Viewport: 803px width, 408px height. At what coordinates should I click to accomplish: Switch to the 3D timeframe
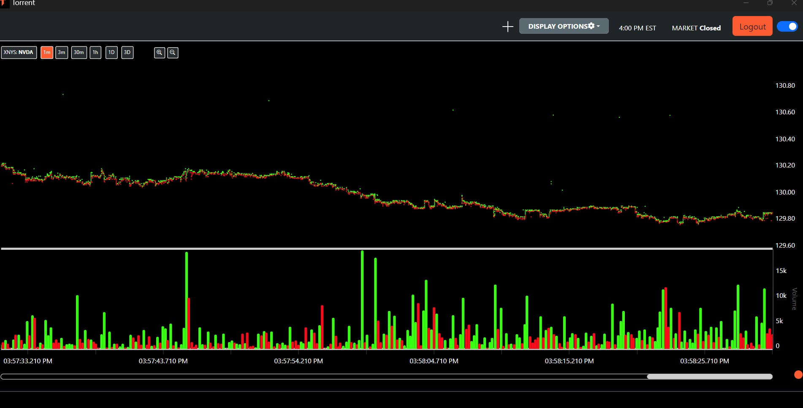click(x=127, y=52)
